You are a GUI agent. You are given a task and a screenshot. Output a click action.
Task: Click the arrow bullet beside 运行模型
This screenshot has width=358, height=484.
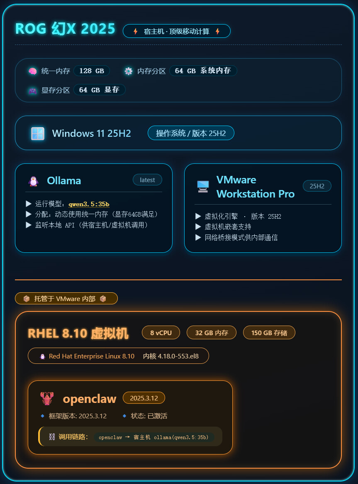[29, 204]
